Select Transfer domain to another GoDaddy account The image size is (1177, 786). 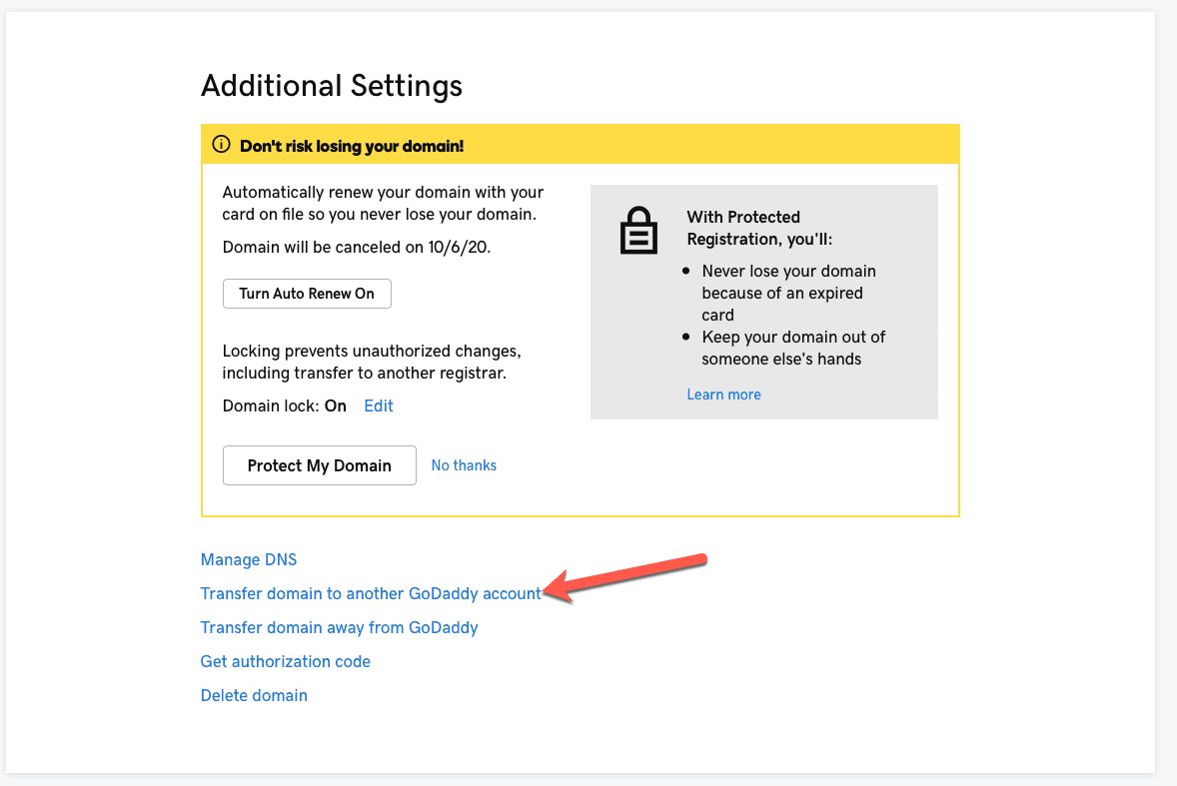coord(370,593)
